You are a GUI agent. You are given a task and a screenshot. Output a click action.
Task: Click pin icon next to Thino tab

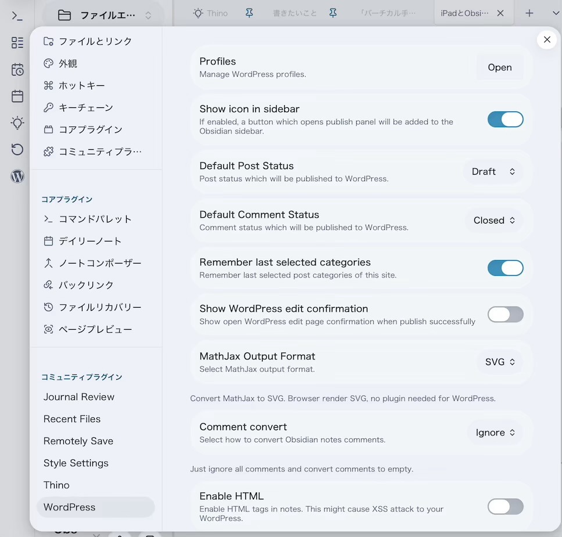point(249,13)
